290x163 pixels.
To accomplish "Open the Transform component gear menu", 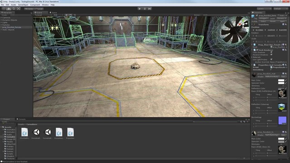I will (286, 24).
